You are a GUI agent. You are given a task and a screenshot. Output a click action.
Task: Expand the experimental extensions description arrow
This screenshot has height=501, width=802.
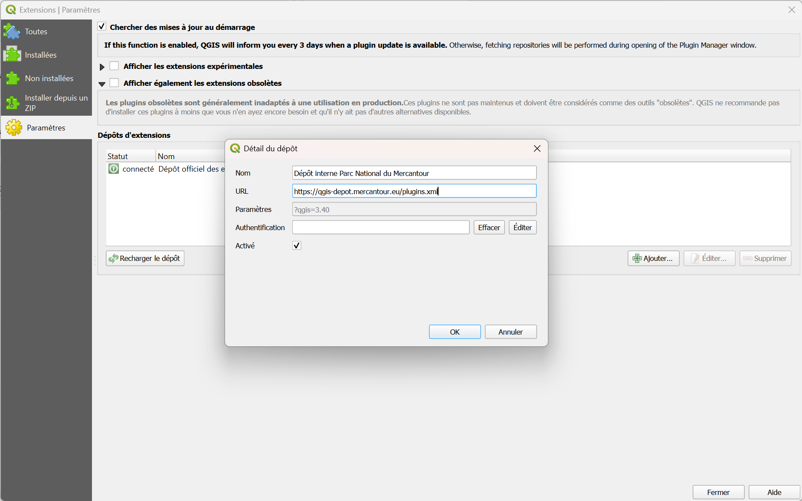[102, 67]
